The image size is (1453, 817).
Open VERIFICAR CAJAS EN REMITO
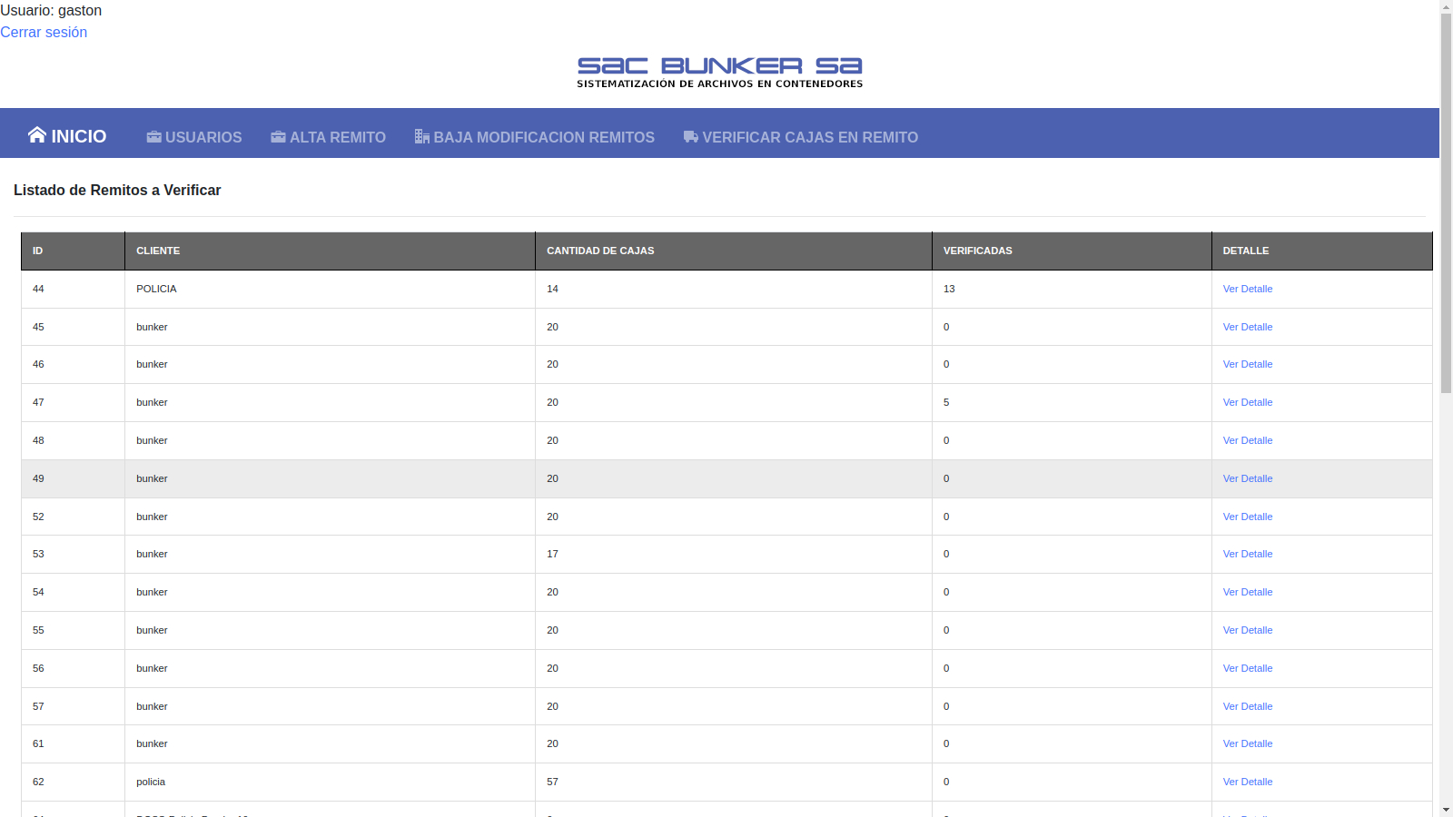pyautogui.click(x=809, y=137)
